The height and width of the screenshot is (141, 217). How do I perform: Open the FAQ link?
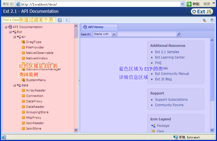tap(158, 63)
